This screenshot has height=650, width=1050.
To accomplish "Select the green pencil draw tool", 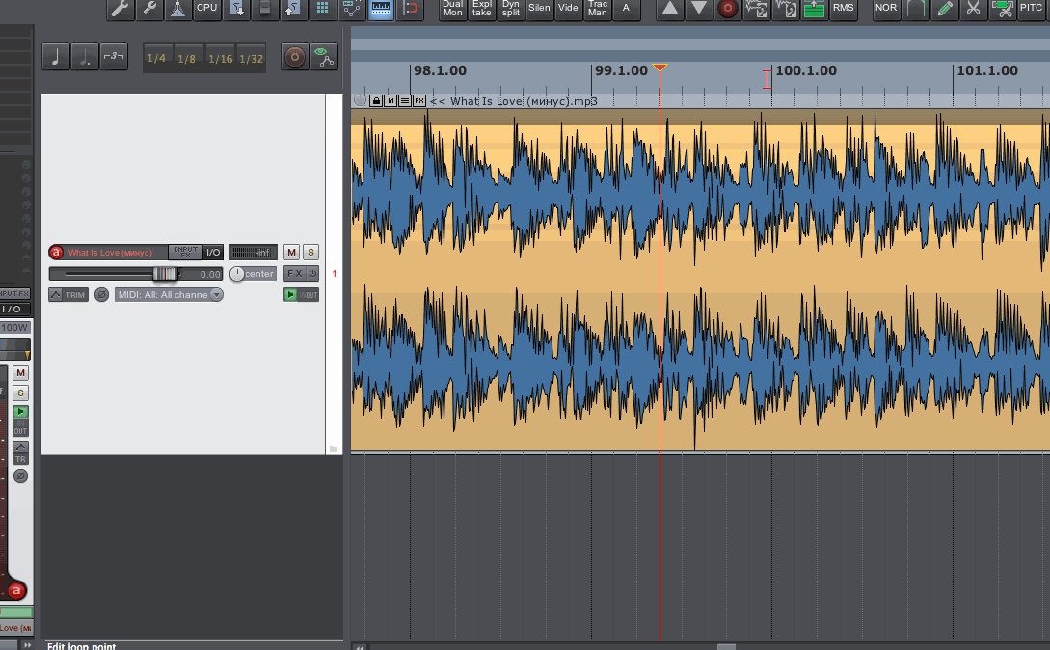I will point(945,9).
